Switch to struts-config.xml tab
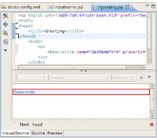The height and width of the screenshot is (138, 157). [24, 7]
